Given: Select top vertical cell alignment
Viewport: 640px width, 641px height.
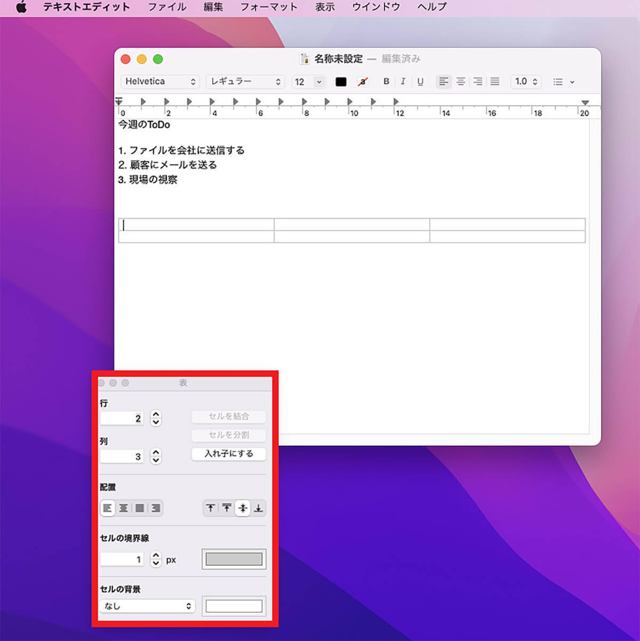Looking at the screenshot, I should coord(211,508).
